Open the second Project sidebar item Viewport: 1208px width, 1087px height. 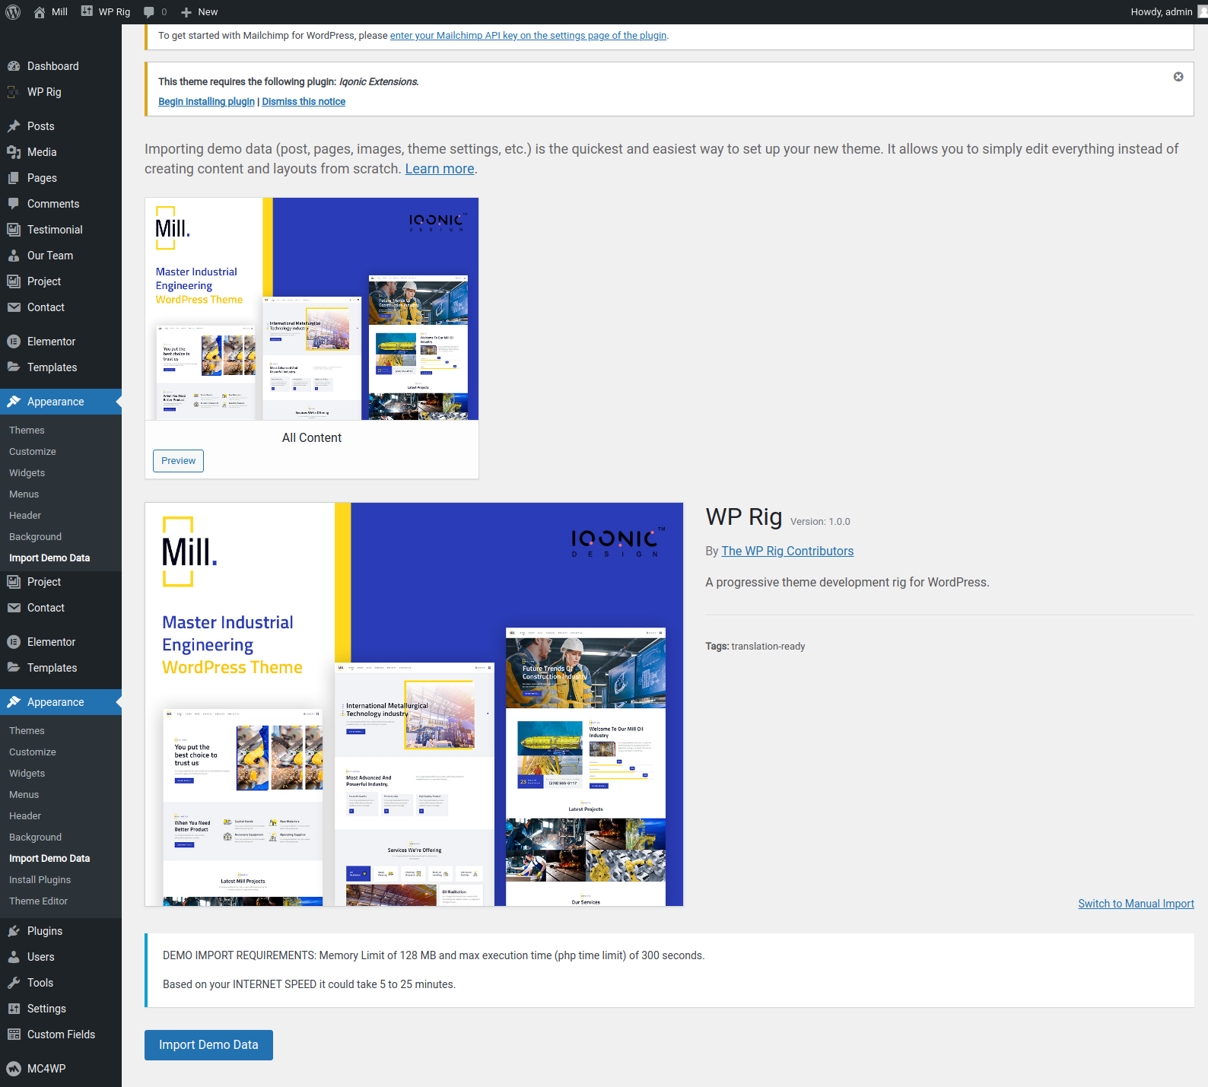point(61,582)
